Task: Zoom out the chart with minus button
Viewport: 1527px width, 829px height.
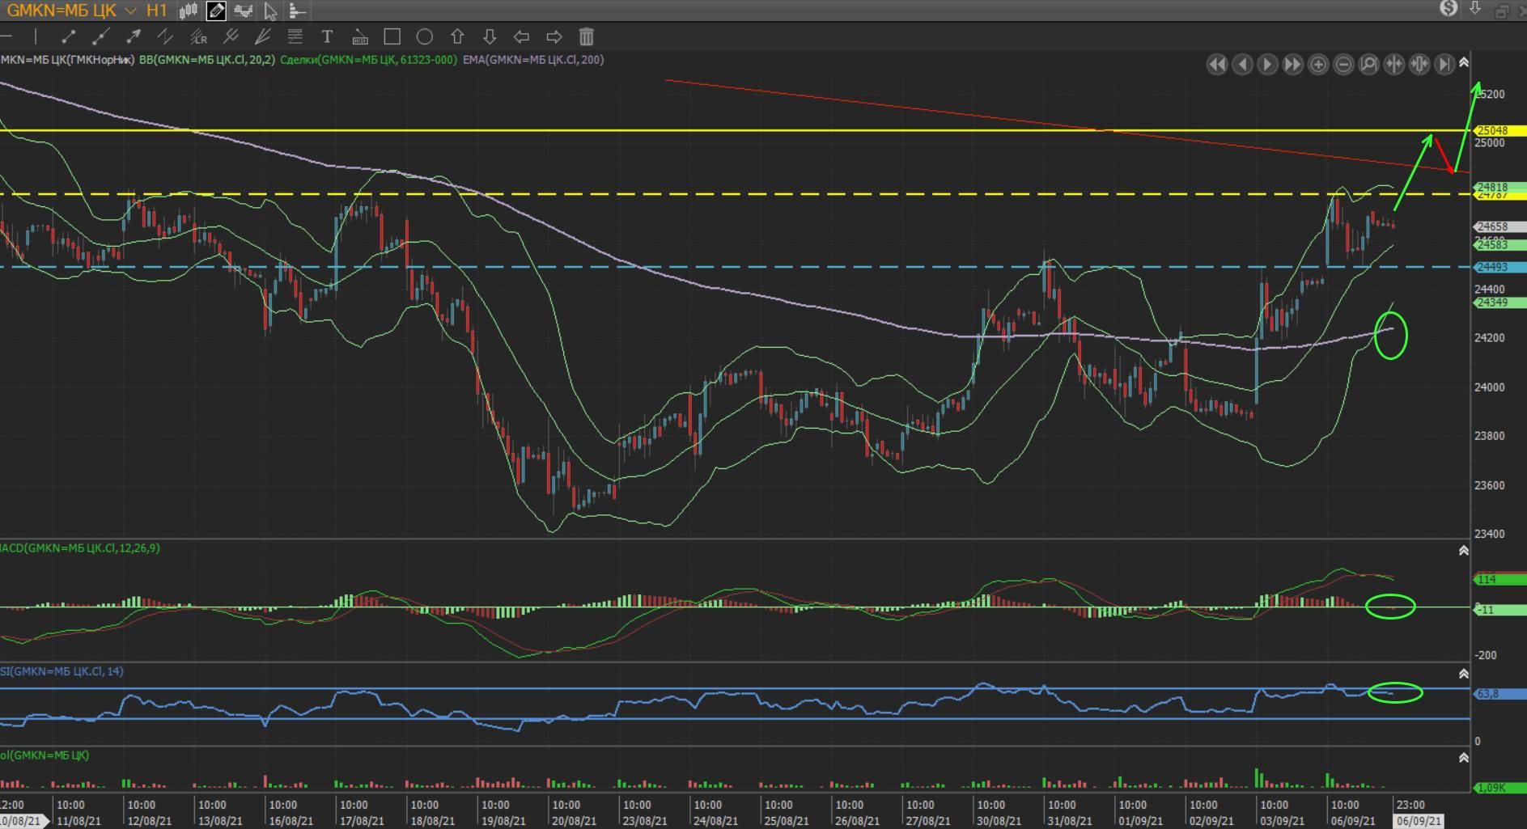Action: pos(1343,65)
